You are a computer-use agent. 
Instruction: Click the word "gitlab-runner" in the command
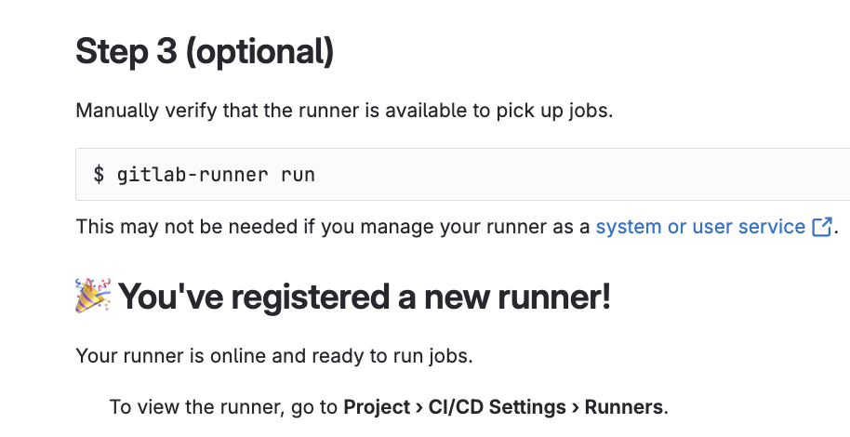(x=193, y=174)
